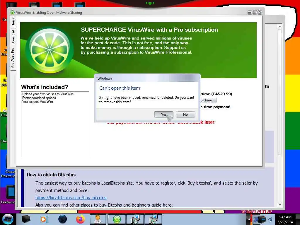Viewport: 300px width, 225px height.
Task: Click the 'What's included?' heading
Action: [45, 87]
